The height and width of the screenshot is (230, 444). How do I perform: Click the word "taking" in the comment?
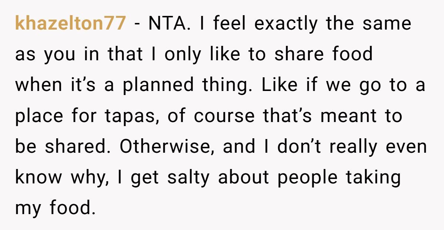pyautogui.click(x=373, y=177)
